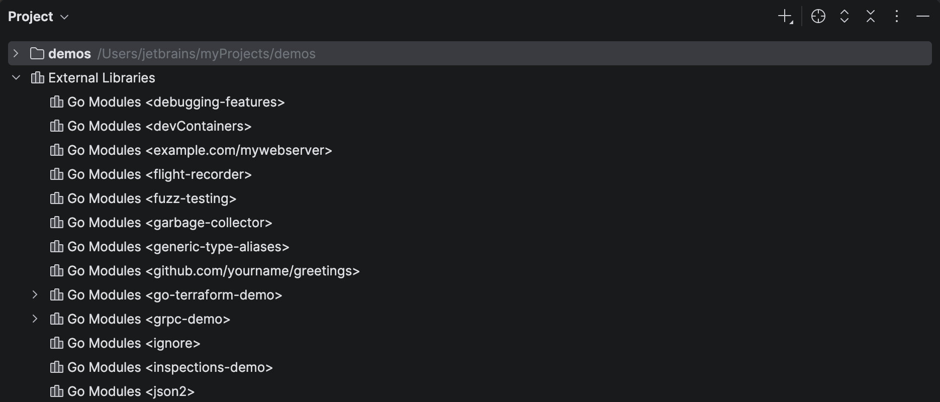
Task: Click the Collapse All icon
Action: [871, 17]
